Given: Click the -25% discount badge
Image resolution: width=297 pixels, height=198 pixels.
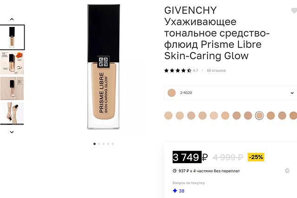Looking at the screenshot, I should tap(256, 157).
